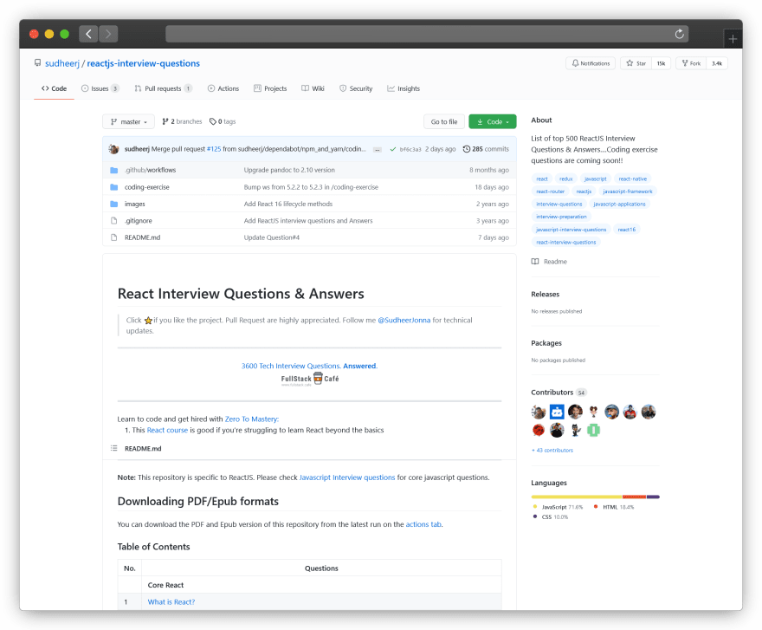Fork this repository
Screen dimensions: 762x630
[x=691, y=63]
